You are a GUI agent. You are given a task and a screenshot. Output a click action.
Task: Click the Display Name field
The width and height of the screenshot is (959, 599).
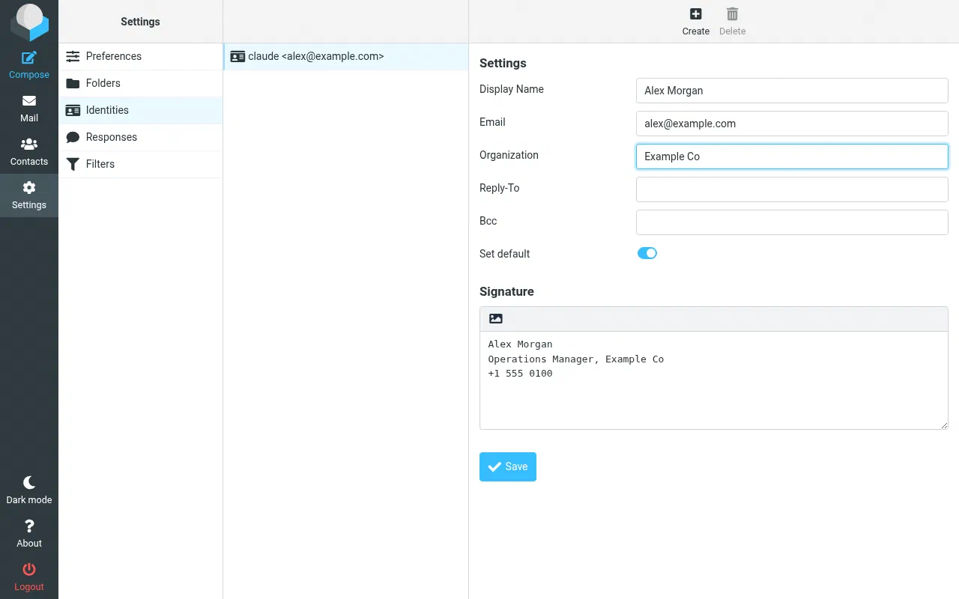[x=792, y=91]
